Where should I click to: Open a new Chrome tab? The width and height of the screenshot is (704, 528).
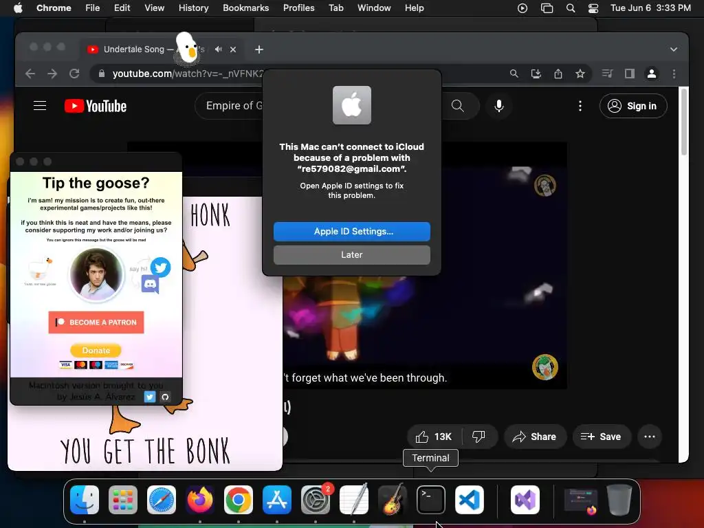coord(259,49)
